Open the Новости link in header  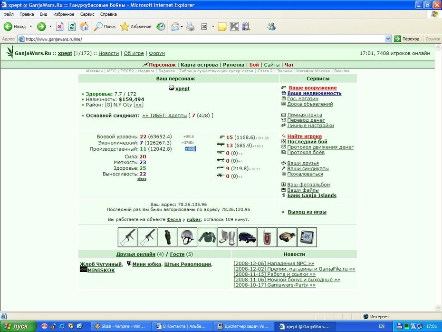pyautogui.click(x=108, y=53)
